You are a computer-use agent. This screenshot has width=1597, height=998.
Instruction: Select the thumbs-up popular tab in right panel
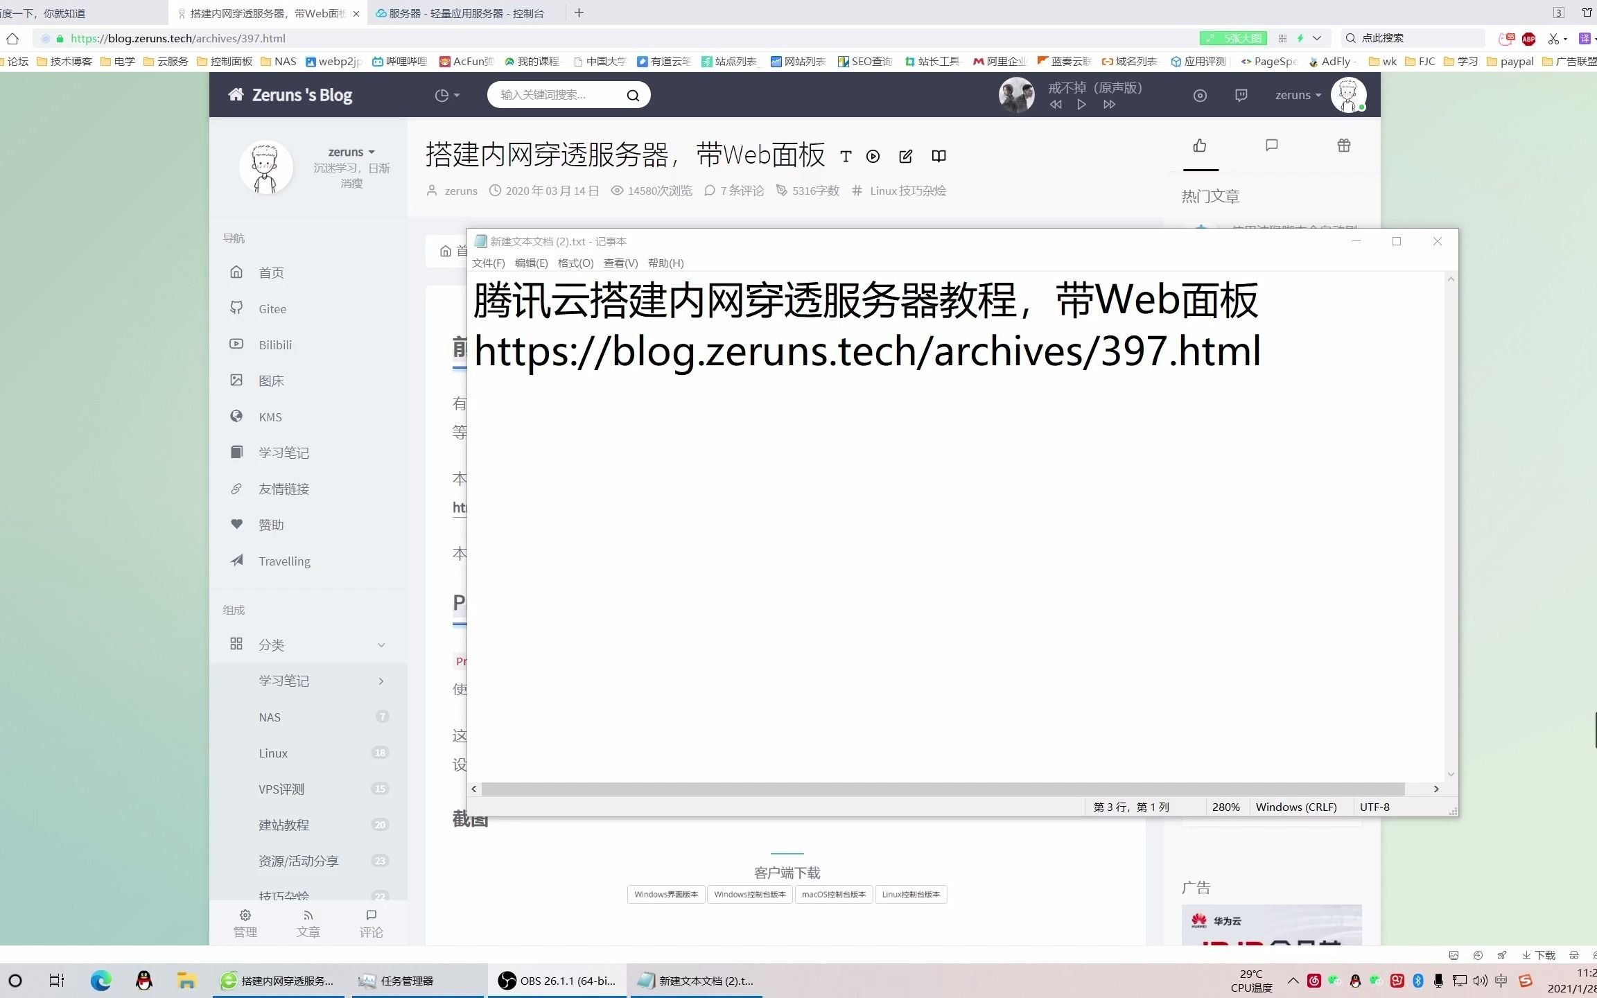[x=1200, y=146]
